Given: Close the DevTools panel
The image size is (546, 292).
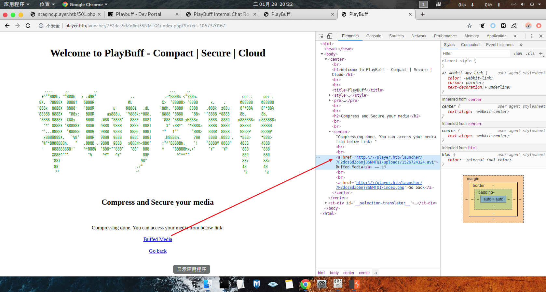Looking at the screenshot, I should pos(541,36).
